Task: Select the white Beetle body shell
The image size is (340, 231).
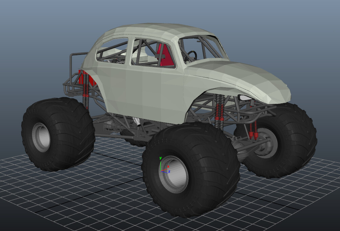Action: (x=152, y=91)
